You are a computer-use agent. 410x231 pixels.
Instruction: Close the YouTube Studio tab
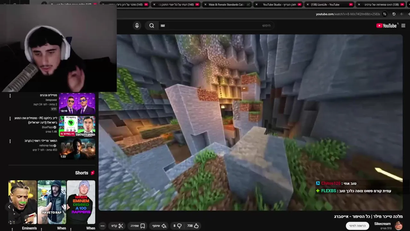[x=257, y=4]
